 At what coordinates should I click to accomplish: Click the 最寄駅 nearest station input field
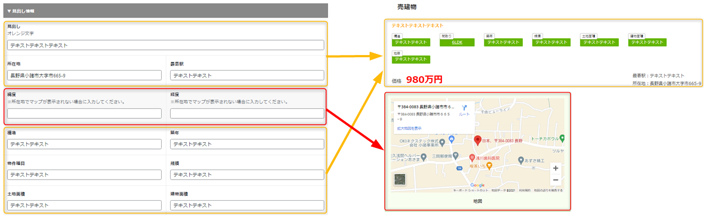pos(247,75)
